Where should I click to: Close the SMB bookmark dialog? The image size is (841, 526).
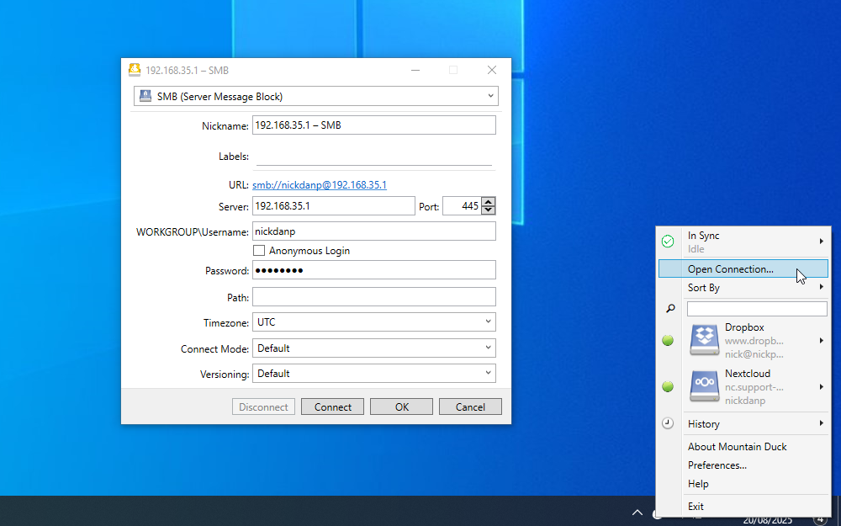492,70
